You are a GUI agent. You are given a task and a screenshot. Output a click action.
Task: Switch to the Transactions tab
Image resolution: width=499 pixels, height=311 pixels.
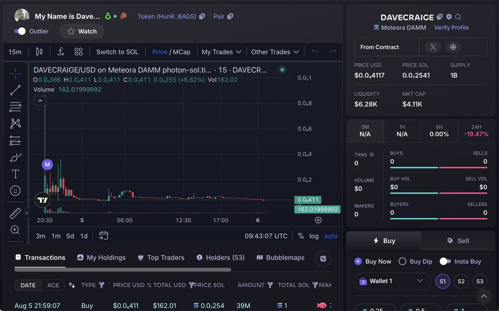[x=40, y=257]
